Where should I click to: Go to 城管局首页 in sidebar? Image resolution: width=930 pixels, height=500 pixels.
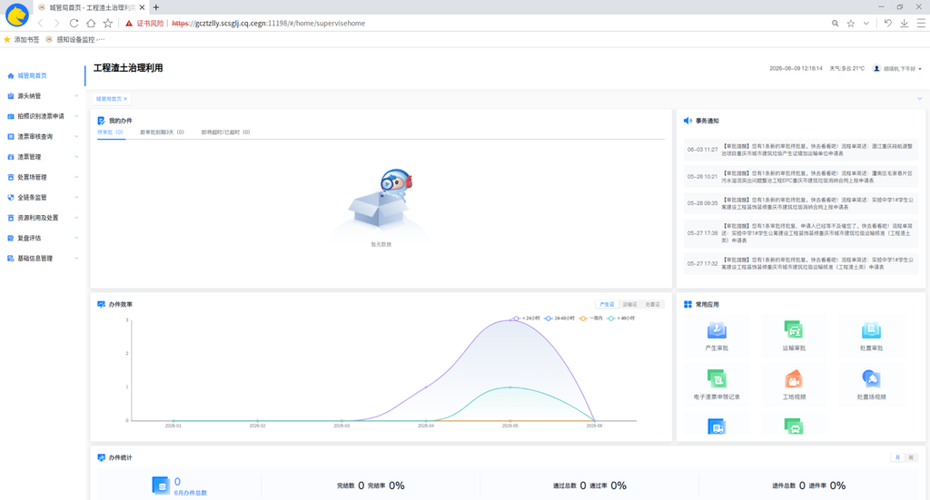[x=32, y=76]
